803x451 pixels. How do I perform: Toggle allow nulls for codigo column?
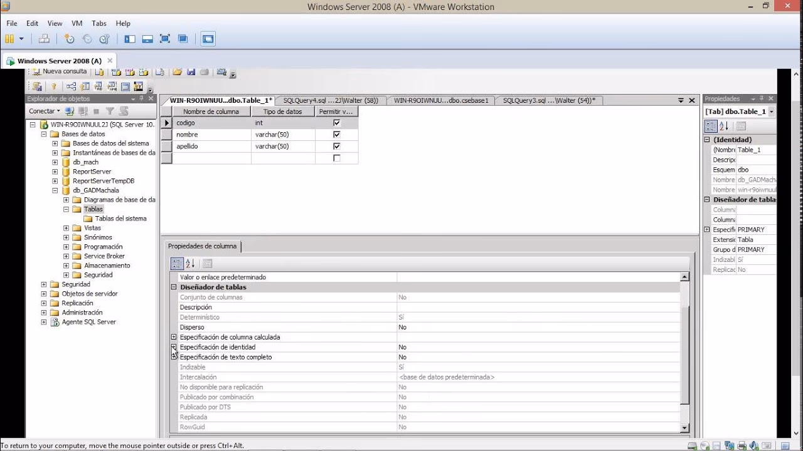click(x=337, y=123)
